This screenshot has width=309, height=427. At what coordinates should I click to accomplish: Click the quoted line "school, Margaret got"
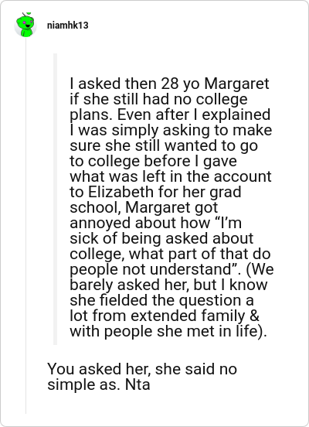tap(144, 207)
